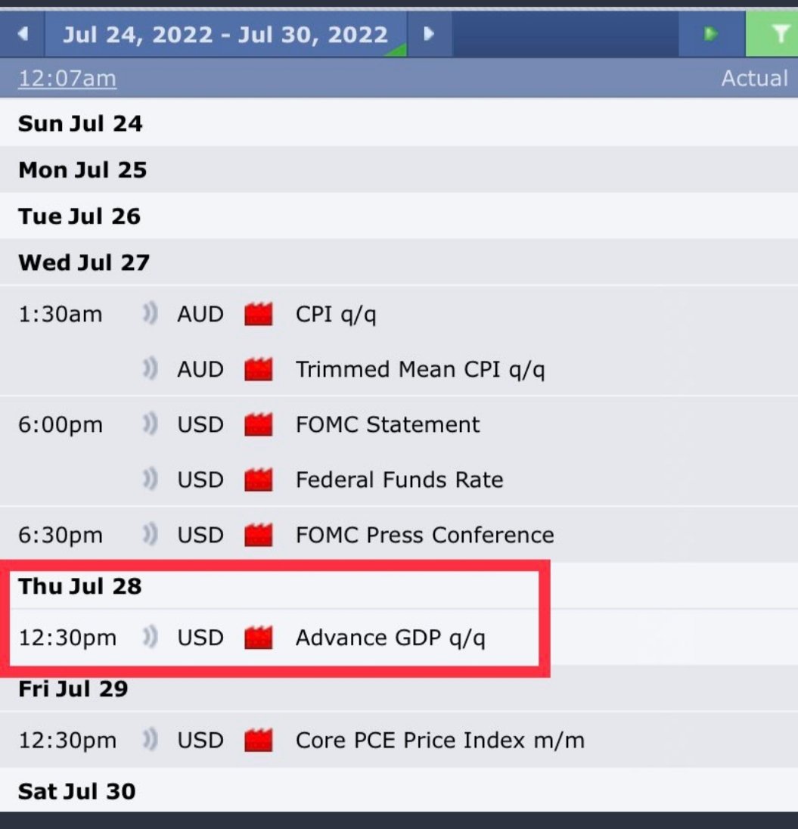Screen dimensions: 798x829
Task: Go to next week arrow
Action: [429, 34]
